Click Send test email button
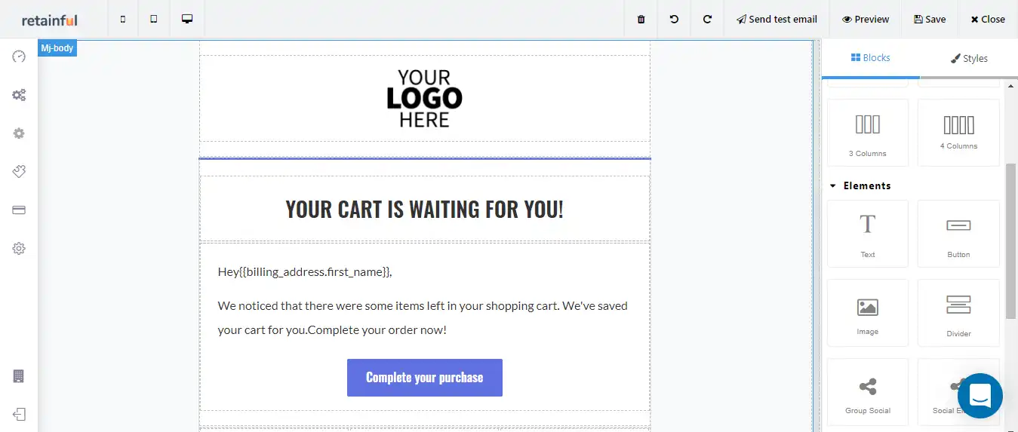 click(x=777, y=19)
